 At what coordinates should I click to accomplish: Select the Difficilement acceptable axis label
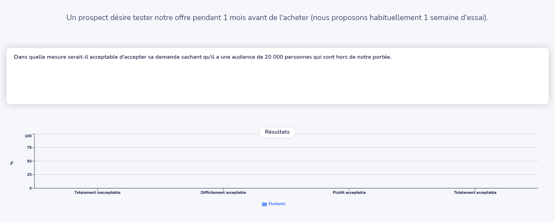click(223, 193)
